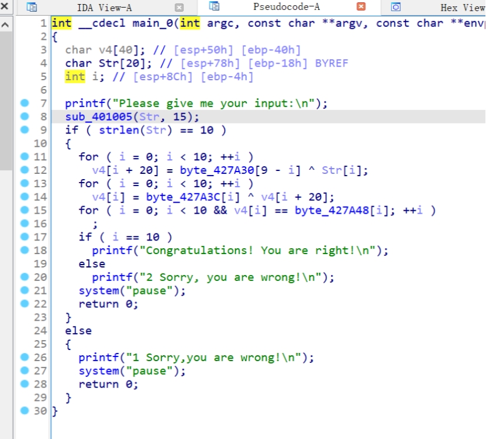Click the "2 Sorry, you are wrong!\n" string

(230, 277)
